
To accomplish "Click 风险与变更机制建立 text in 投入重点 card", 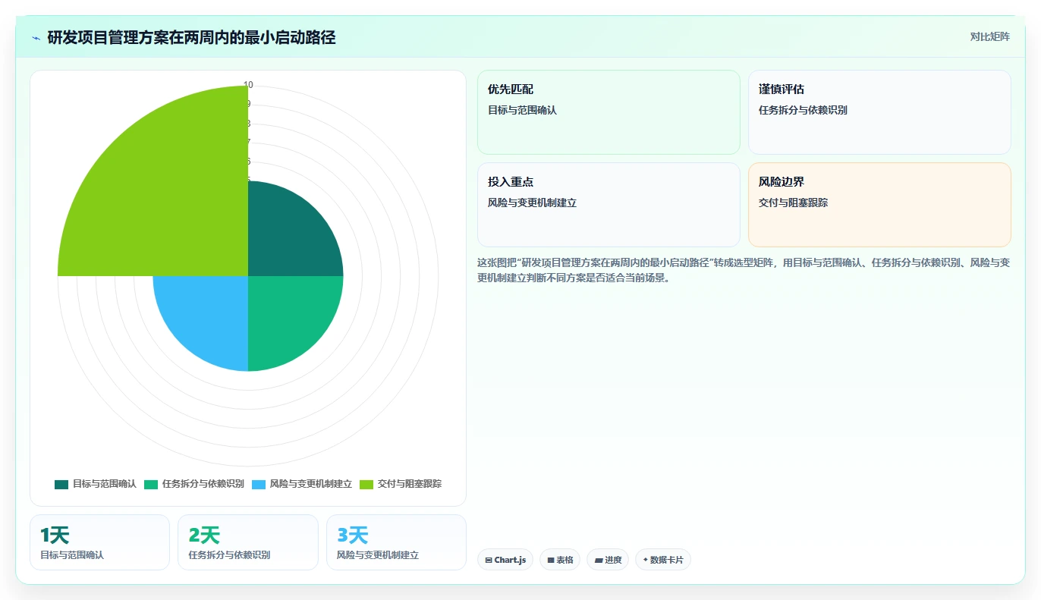I will [x=532, y=203].
